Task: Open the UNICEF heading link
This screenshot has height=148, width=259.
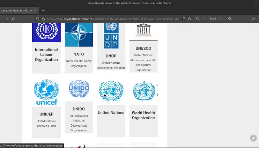Action: coord(47,114)
